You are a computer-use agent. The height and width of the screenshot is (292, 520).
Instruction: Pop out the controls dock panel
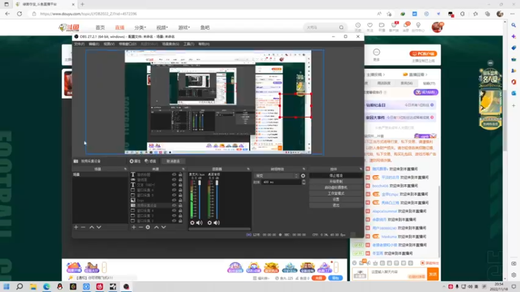pos(361,169)
